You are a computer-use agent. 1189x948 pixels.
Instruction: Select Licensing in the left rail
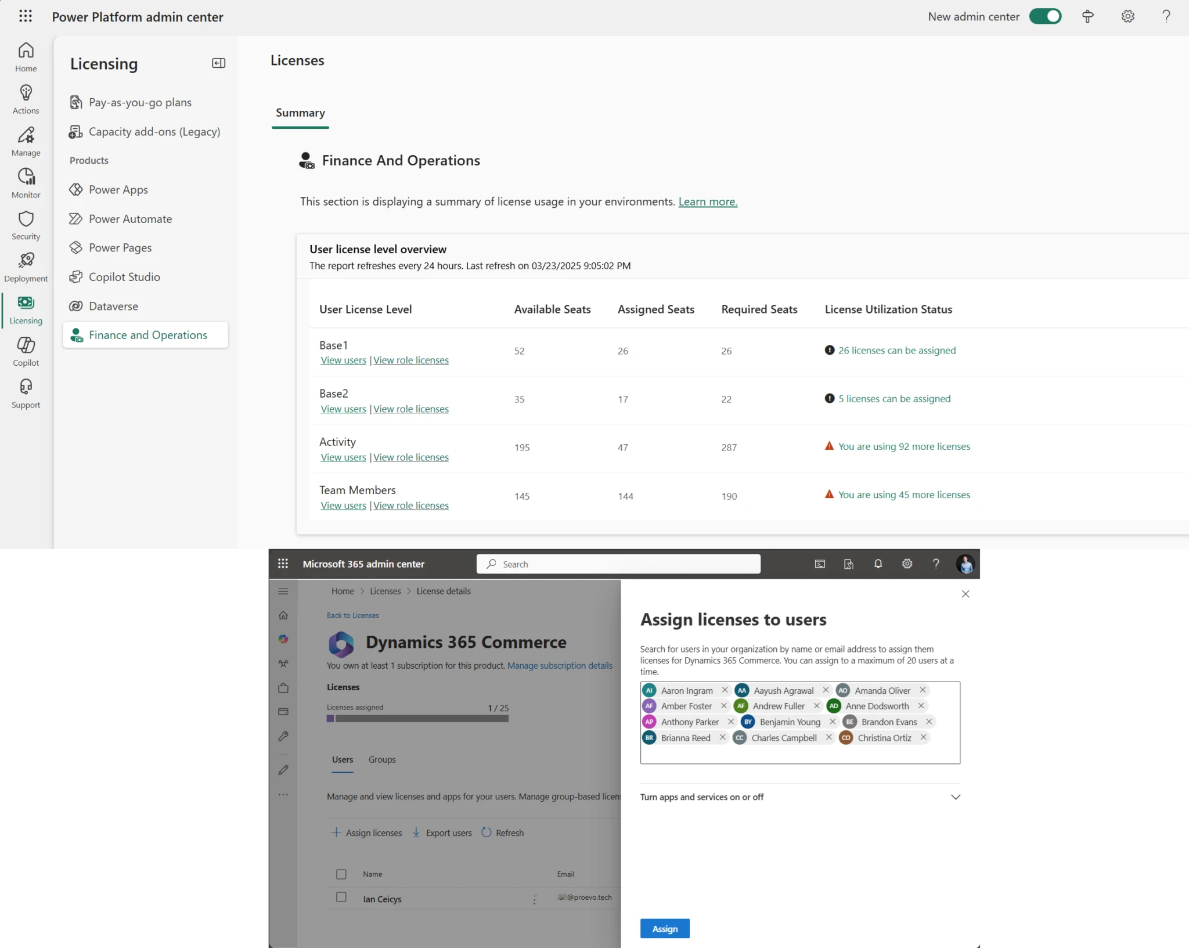click(x=26, y=310)
